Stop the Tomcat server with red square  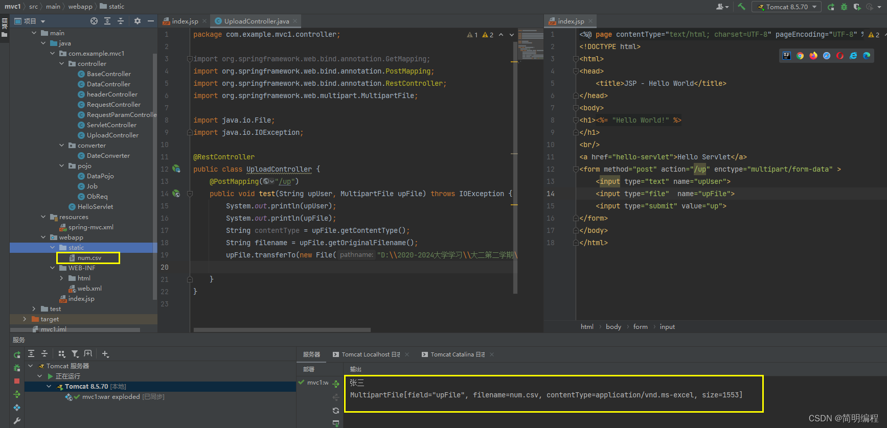[x=17, y=381]
